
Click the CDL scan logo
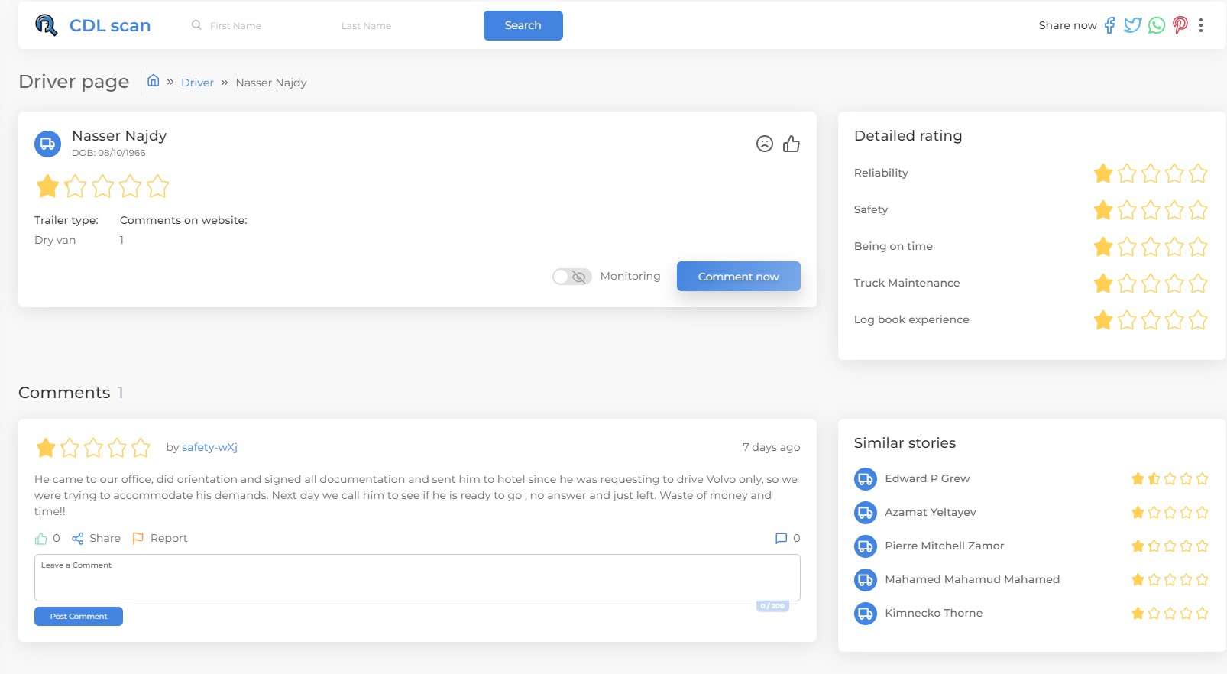pyautogui.click(x=93, y=25)
